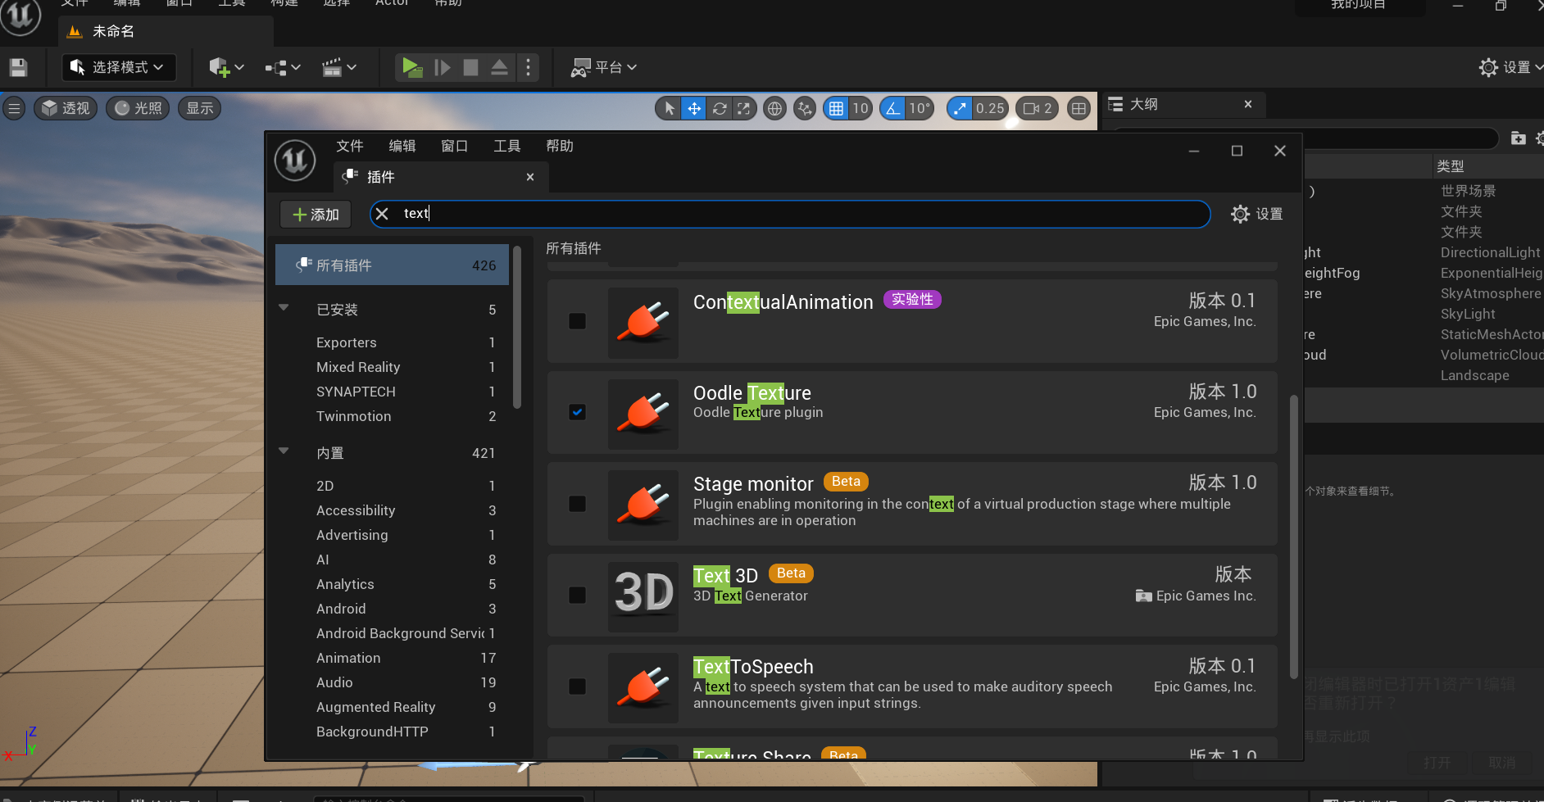Select the rotate gizmo tool
Screen dimensions: 1544x802
(x=720, y=108)
